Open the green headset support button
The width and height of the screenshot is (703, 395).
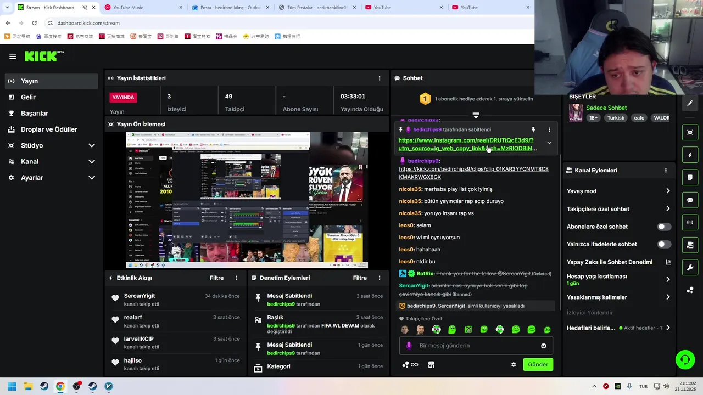[x=685, y=360]
